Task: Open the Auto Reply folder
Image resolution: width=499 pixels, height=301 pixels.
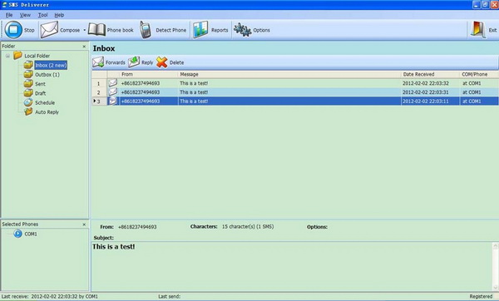Action: pos(47,112)
